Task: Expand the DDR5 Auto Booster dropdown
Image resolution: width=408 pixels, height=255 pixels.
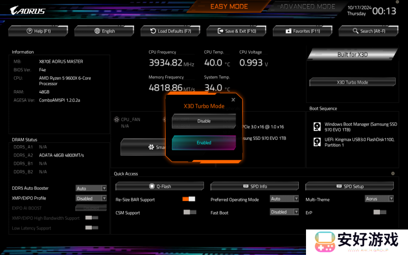Action: click(x=91, y=188)
